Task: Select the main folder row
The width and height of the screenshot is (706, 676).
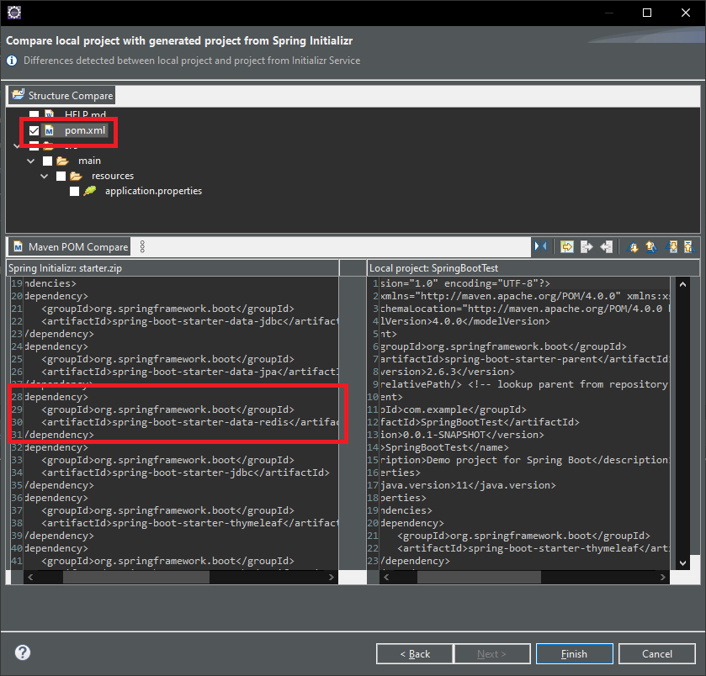Action: click(x=89, y=161)
